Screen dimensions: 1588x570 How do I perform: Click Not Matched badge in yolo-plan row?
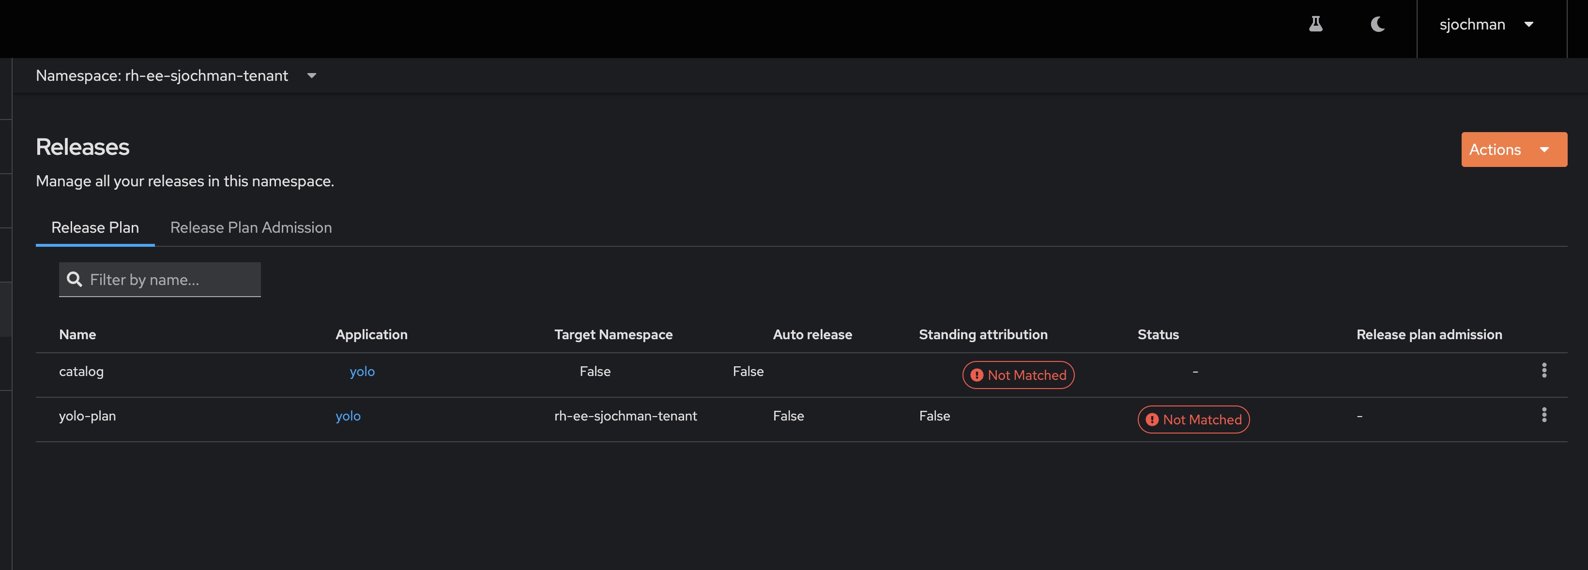pos(1193,420)
